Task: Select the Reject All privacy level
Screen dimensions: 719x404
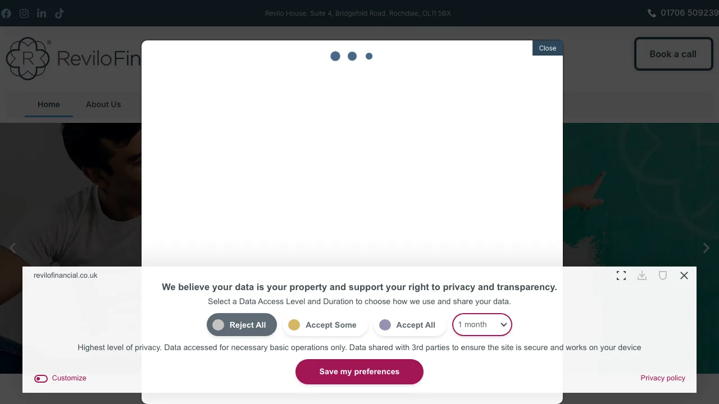Action: tap(242, 325)
